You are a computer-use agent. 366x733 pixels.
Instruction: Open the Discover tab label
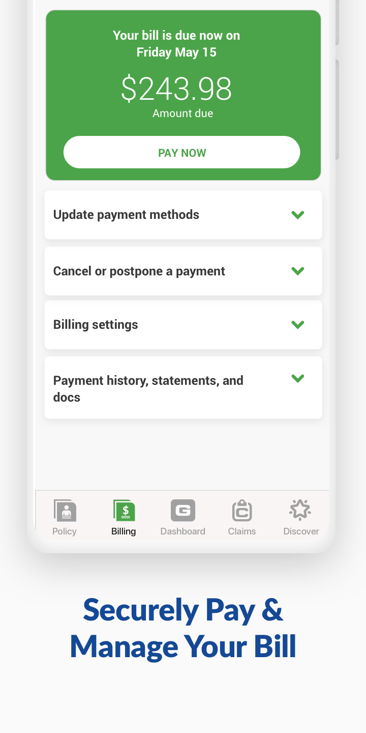301,531
